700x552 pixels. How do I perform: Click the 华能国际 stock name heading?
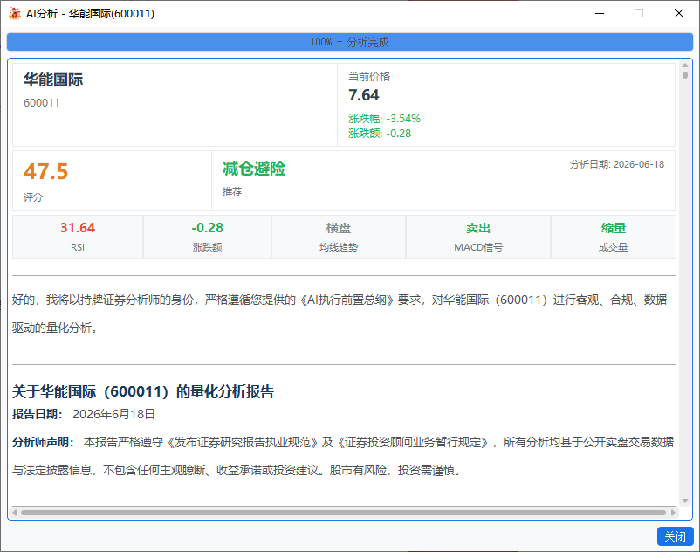[x=53, y=80]
